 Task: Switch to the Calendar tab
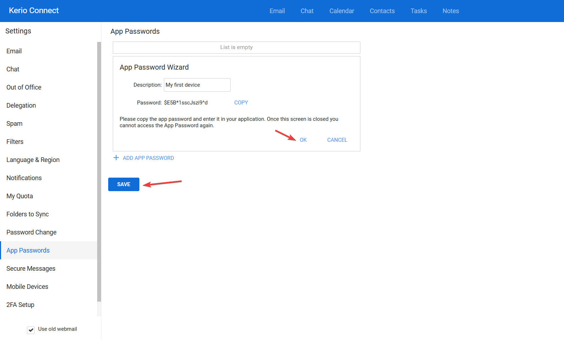(342, 11)
